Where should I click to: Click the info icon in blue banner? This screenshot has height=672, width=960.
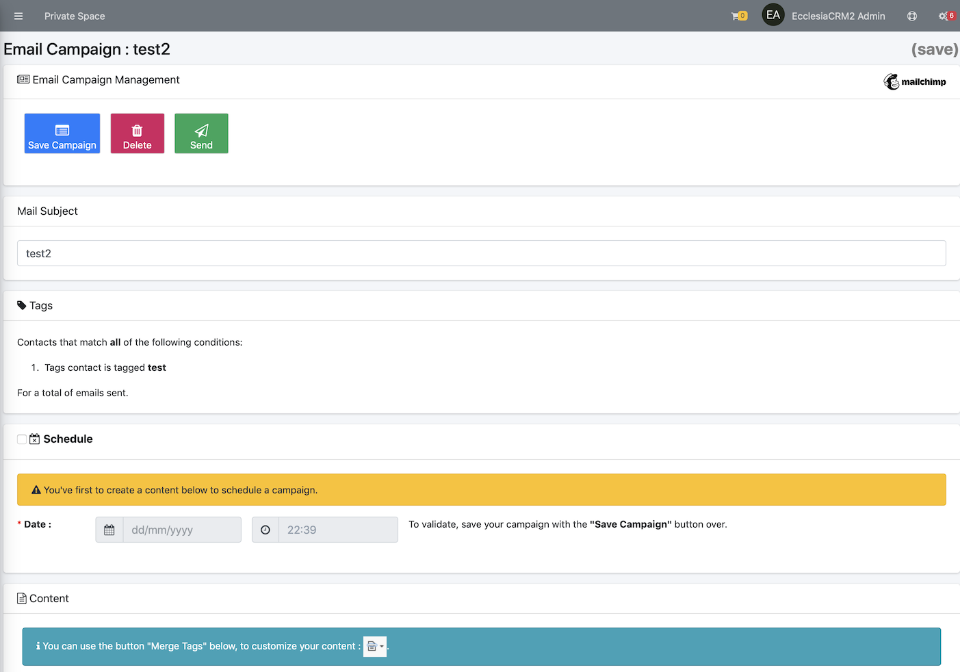click(x=38, y=646)
